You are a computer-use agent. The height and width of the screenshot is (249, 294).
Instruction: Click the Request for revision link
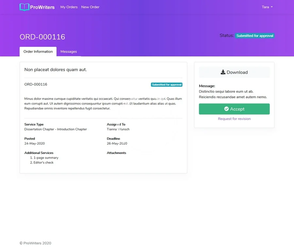click(x=234, y=119)
